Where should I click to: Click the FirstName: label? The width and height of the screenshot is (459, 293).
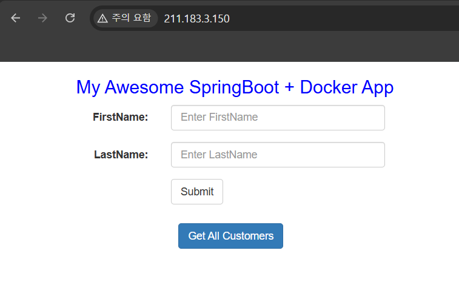(120, 117)
